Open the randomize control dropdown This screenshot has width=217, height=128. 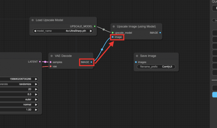(20, 84)
